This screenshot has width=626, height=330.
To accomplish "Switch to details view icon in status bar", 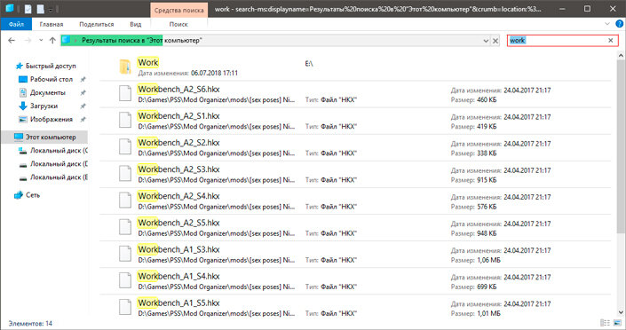I will click(x=605, y=323).
